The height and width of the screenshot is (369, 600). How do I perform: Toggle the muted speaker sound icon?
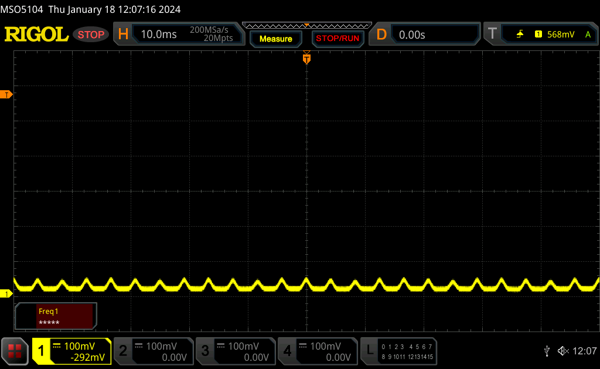(563, 351)
